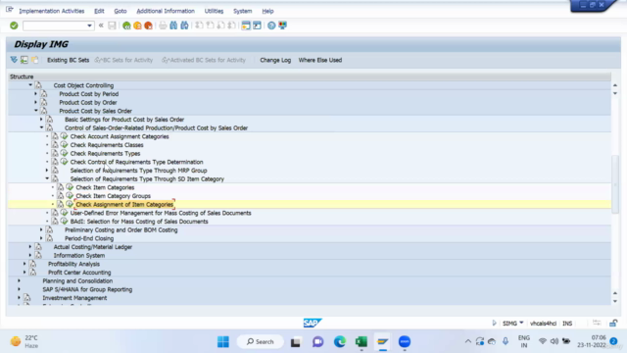Collapse Selection Through SD Item Category node

47,178
